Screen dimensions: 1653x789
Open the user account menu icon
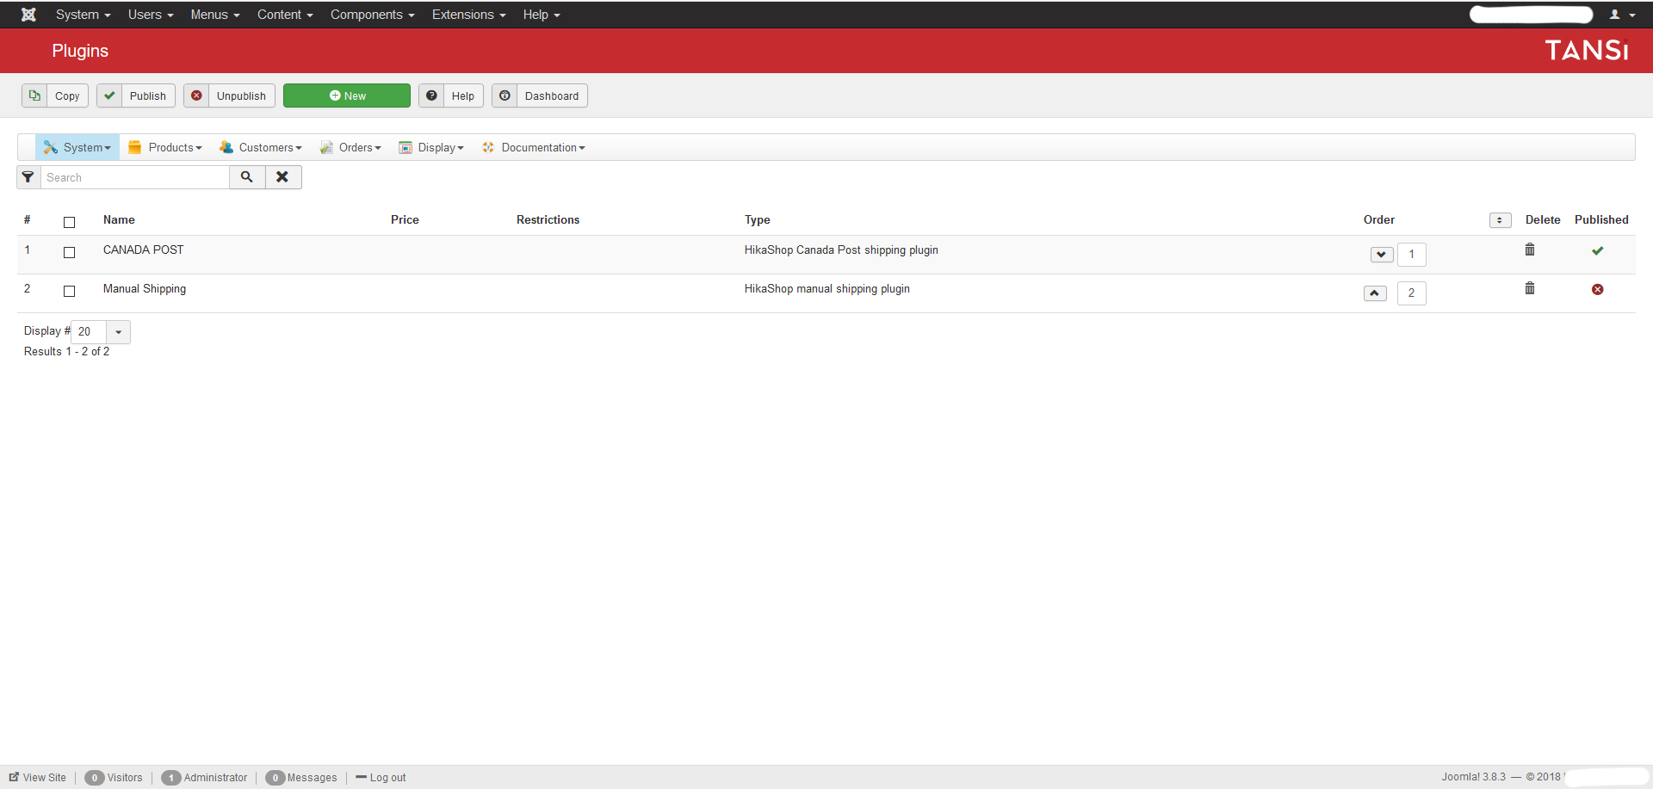click(x=1622, y=15)
